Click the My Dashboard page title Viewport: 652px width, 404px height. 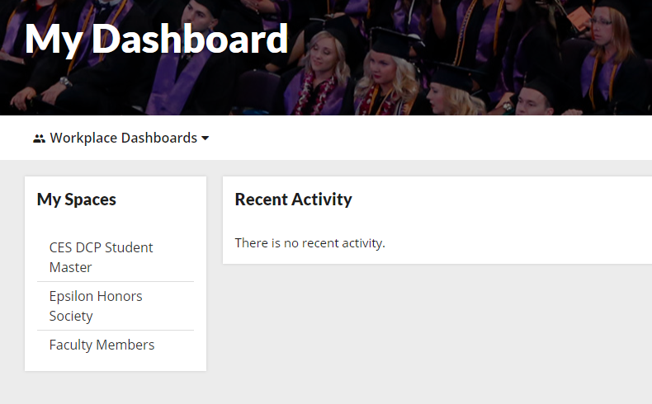point(156,40)
